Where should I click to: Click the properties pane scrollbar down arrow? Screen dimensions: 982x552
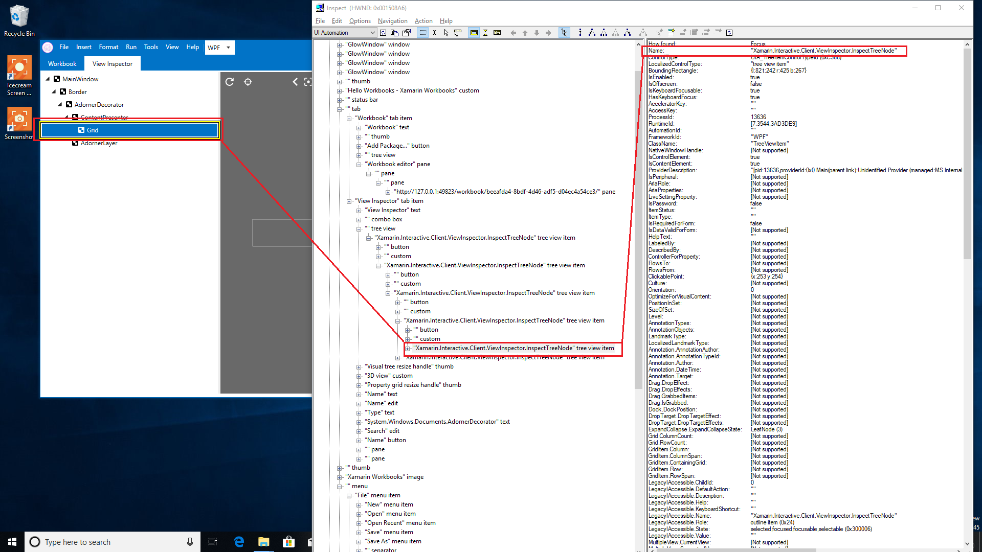[968, 544]
